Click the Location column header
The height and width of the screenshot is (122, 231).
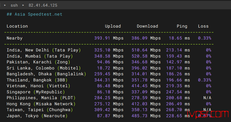(x=17, y=26)
